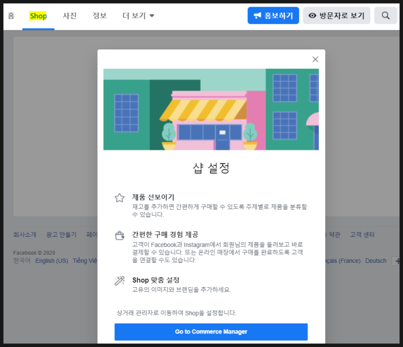Click the Facebook © 2020 text
Viewport: 403px width, 347px height.
[34, 253]
